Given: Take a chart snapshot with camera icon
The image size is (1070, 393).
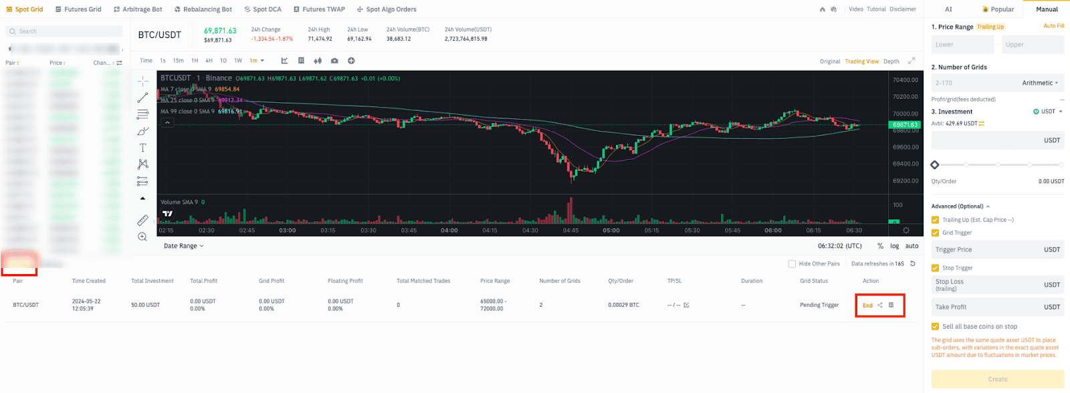Looking at the screenshot, I should (x=334, y=61).
